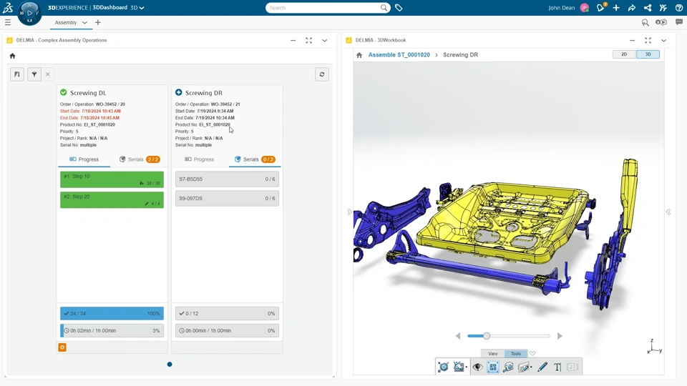The width and height of the screenshot is (687, 386).
Task: Select serial S9-097DS
Action: point(227,198)
